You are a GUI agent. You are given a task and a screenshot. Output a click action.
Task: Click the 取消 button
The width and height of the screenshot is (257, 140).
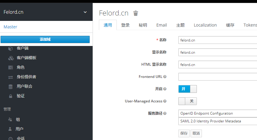click(196, 133)
